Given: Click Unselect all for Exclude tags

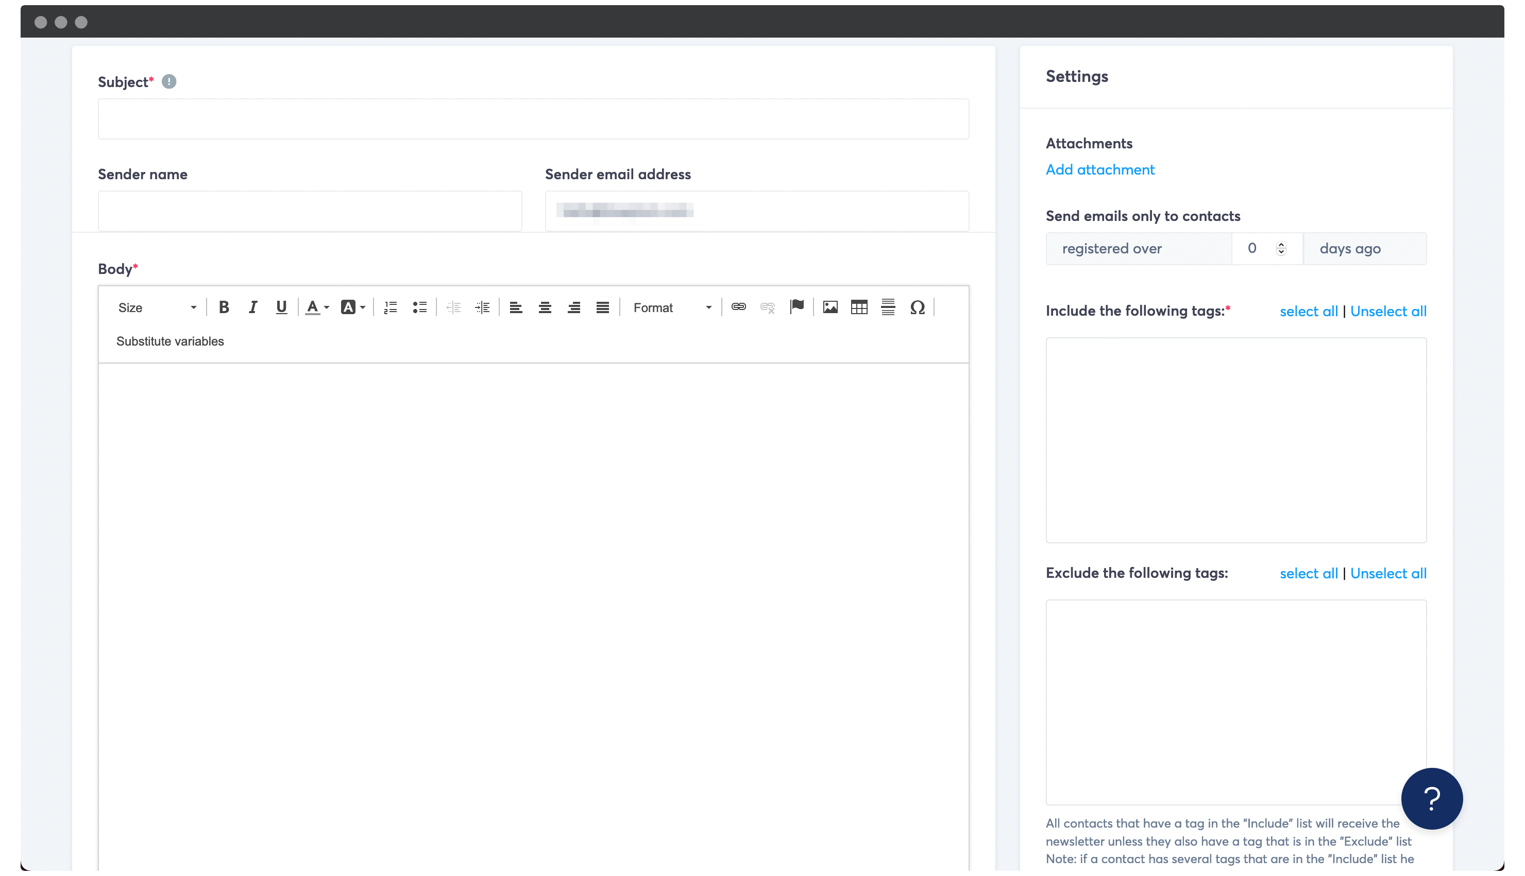Looking at the screenshot, I should [1388, 573].
